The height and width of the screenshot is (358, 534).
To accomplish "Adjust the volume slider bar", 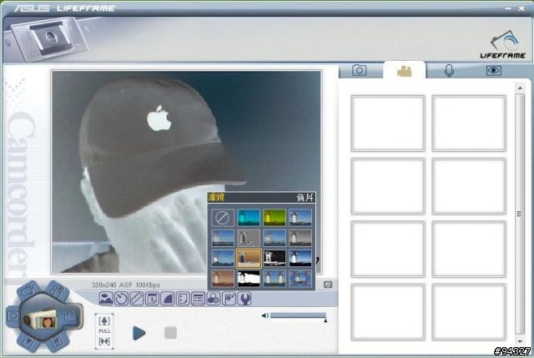I will pos(298,315).
